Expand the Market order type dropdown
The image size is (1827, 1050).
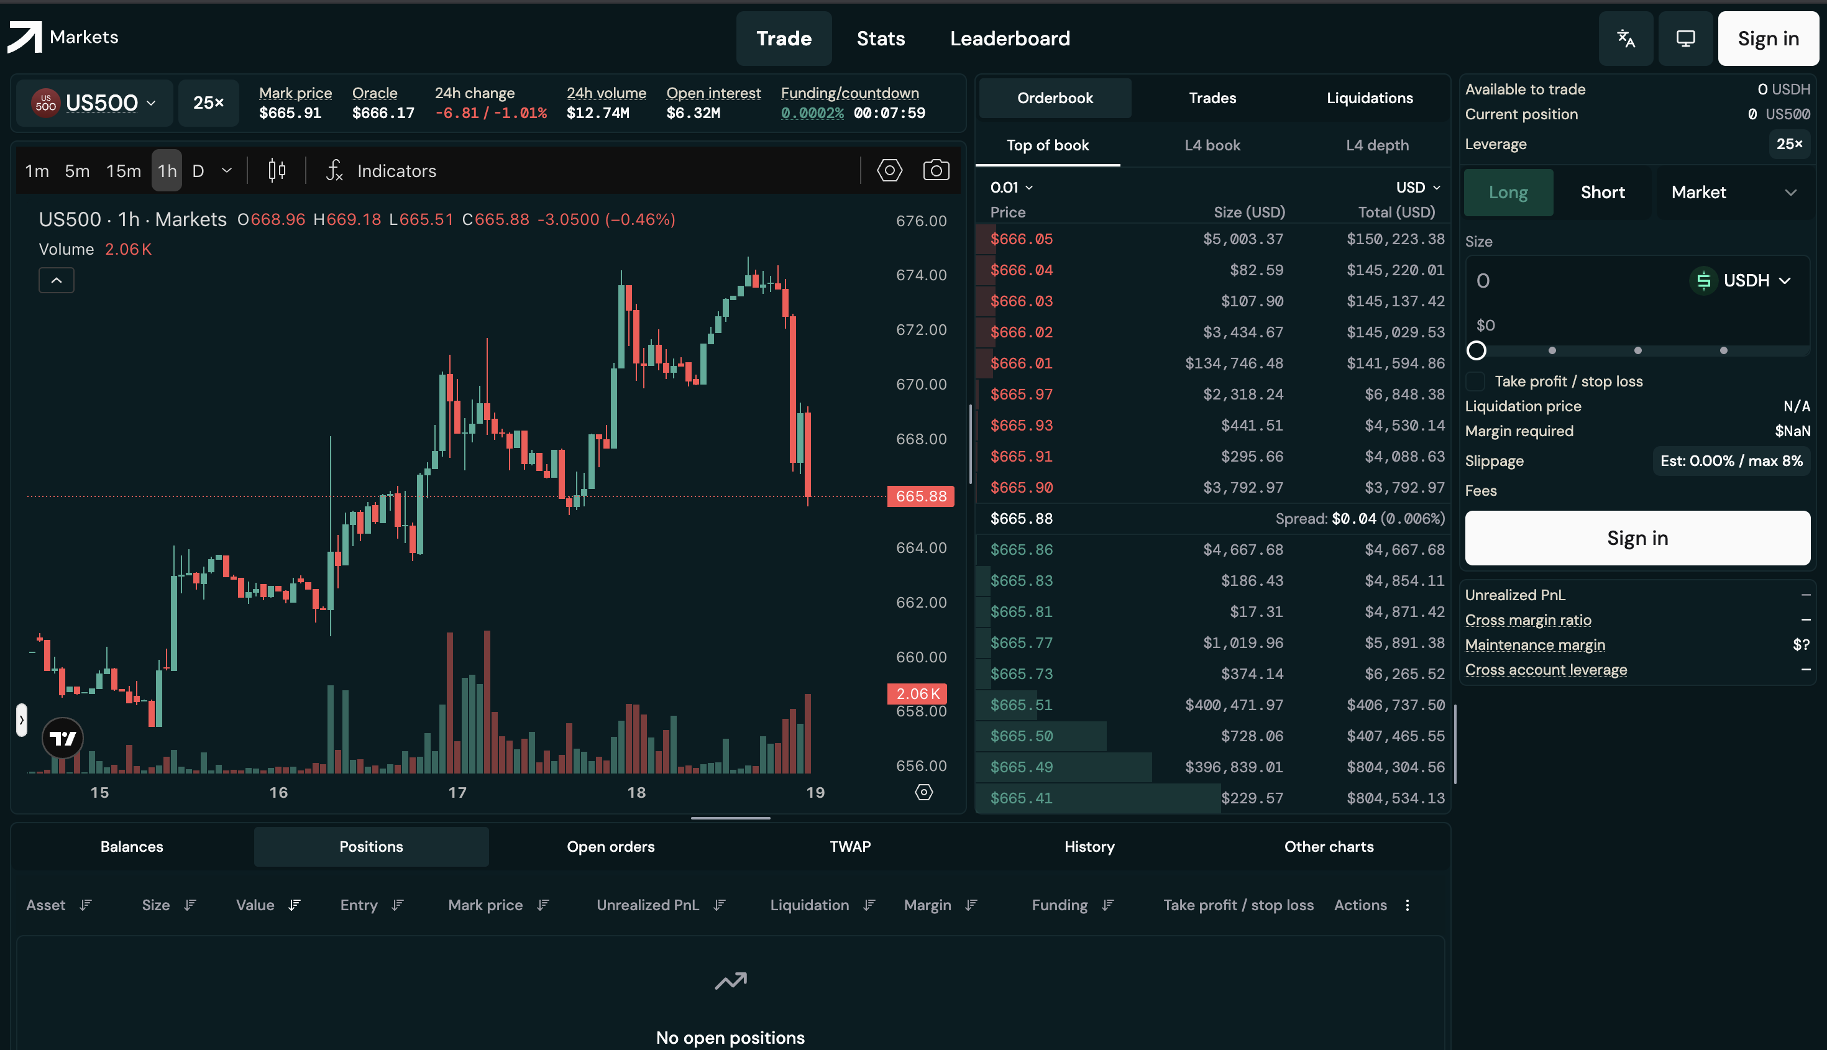1733,193
